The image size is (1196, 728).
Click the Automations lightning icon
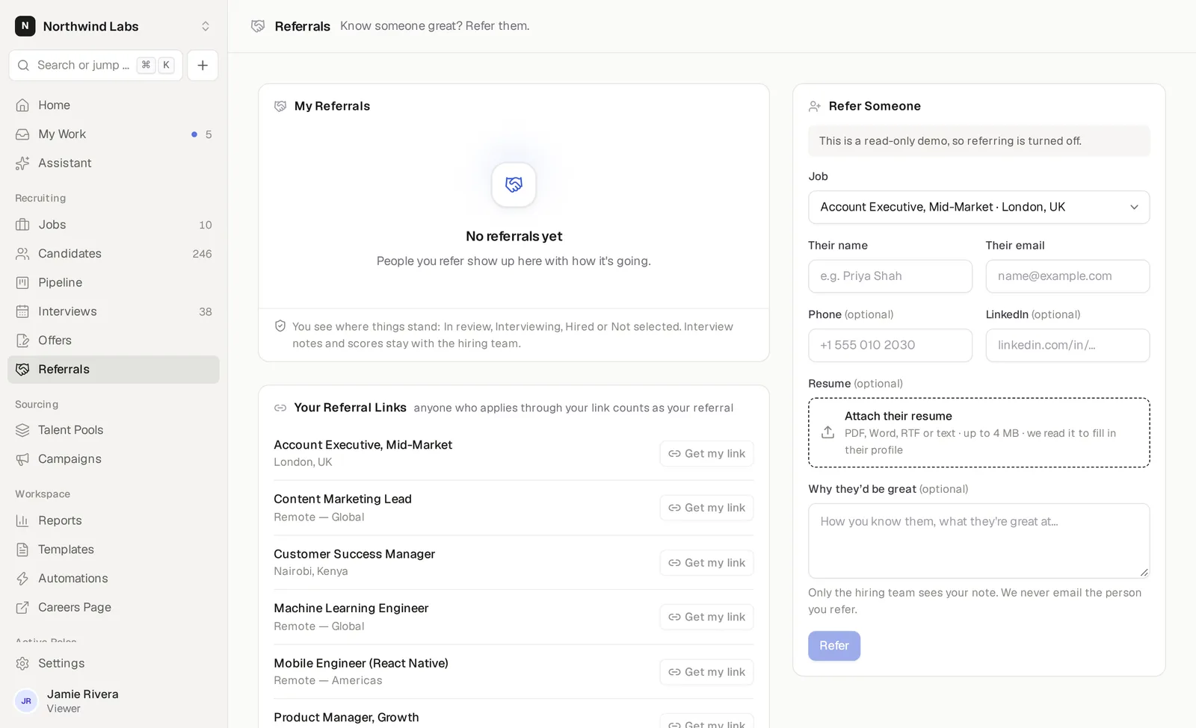(x=22, y=579)
